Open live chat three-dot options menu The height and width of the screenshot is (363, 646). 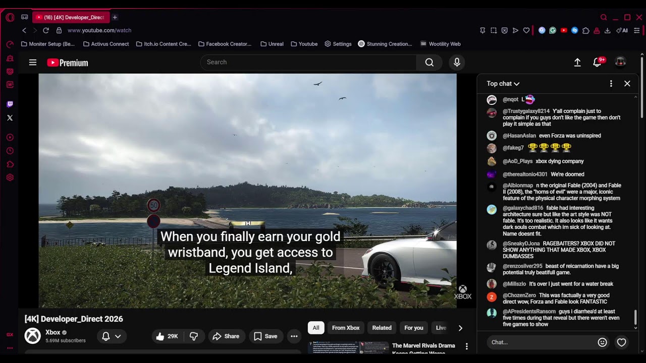(x=611, y=84)
